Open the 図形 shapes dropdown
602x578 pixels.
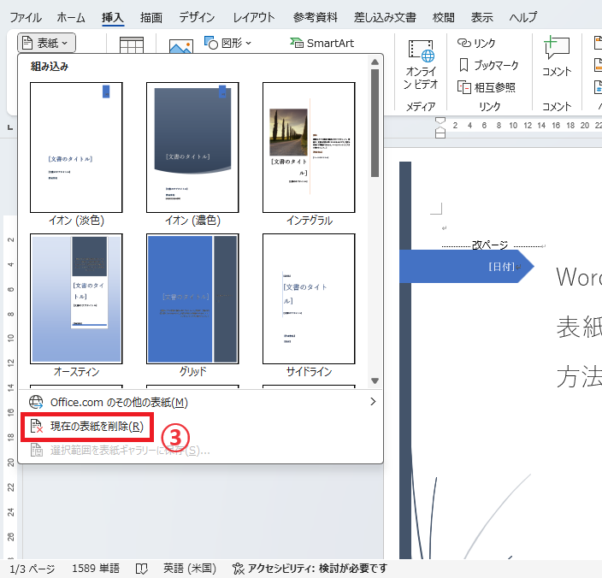pos(227,43)
